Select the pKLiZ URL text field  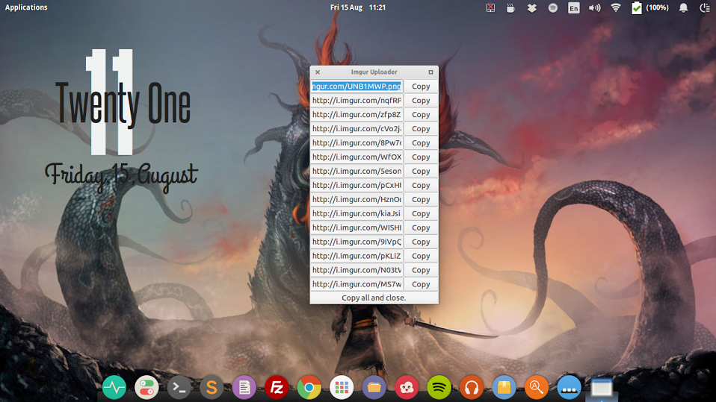coord(357,256)
